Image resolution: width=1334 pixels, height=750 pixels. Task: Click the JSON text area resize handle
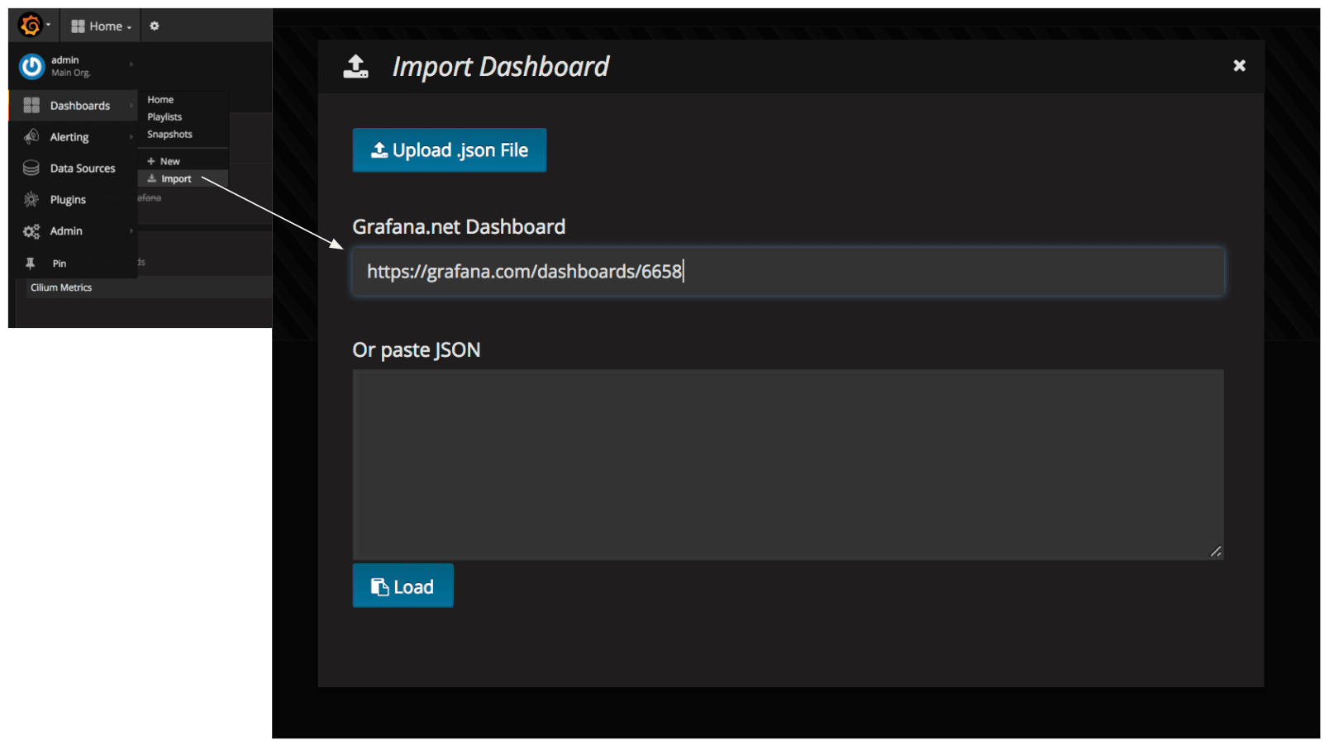(1216, 552)
